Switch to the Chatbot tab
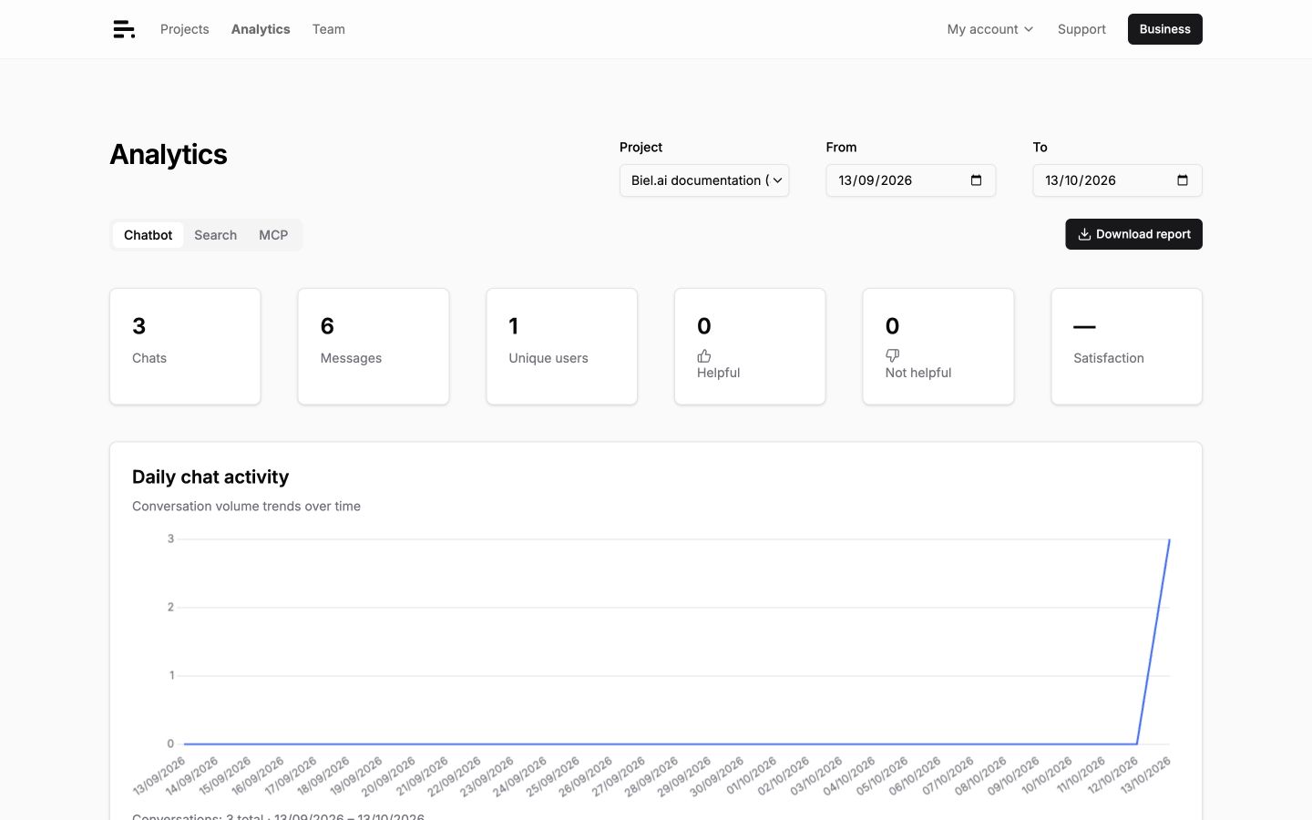 click(149, 235)
